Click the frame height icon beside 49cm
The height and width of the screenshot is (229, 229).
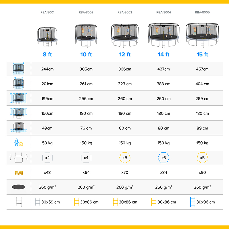(19, 128)
